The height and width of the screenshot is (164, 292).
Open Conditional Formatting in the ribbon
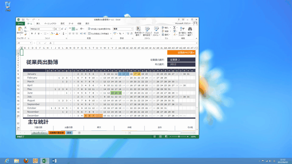138,31
